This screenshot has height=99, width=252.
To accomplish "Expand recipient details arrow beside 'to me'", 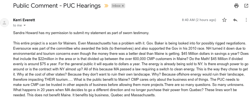I will click(25, 25).
